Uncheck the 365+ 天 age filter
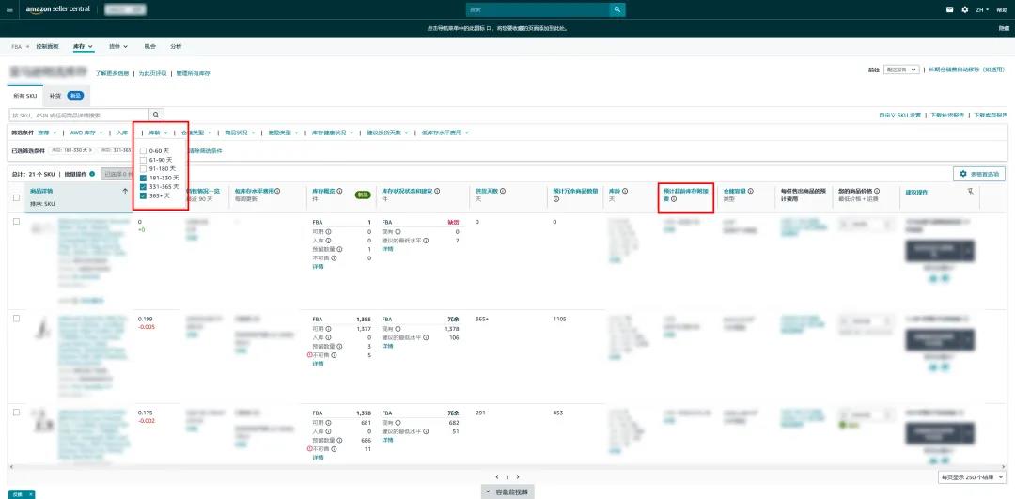 [x=143, y=195]
